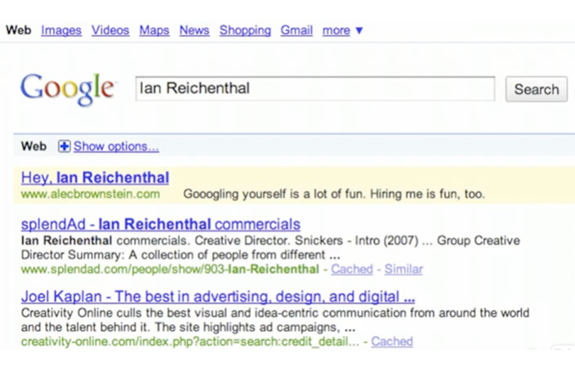
Task: Select the Web tab in top navigation
Action: tap(18, 30)
